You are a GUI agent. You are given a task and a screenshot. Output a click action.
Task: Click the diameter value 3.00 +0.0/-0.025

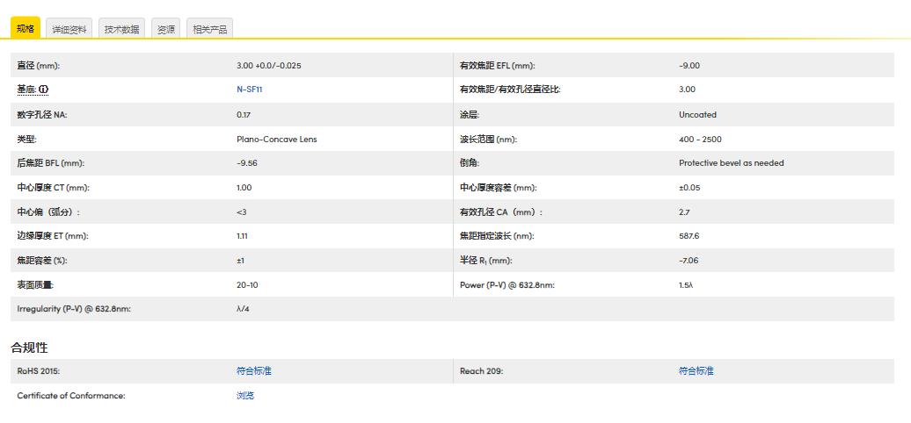pos(269,66)
